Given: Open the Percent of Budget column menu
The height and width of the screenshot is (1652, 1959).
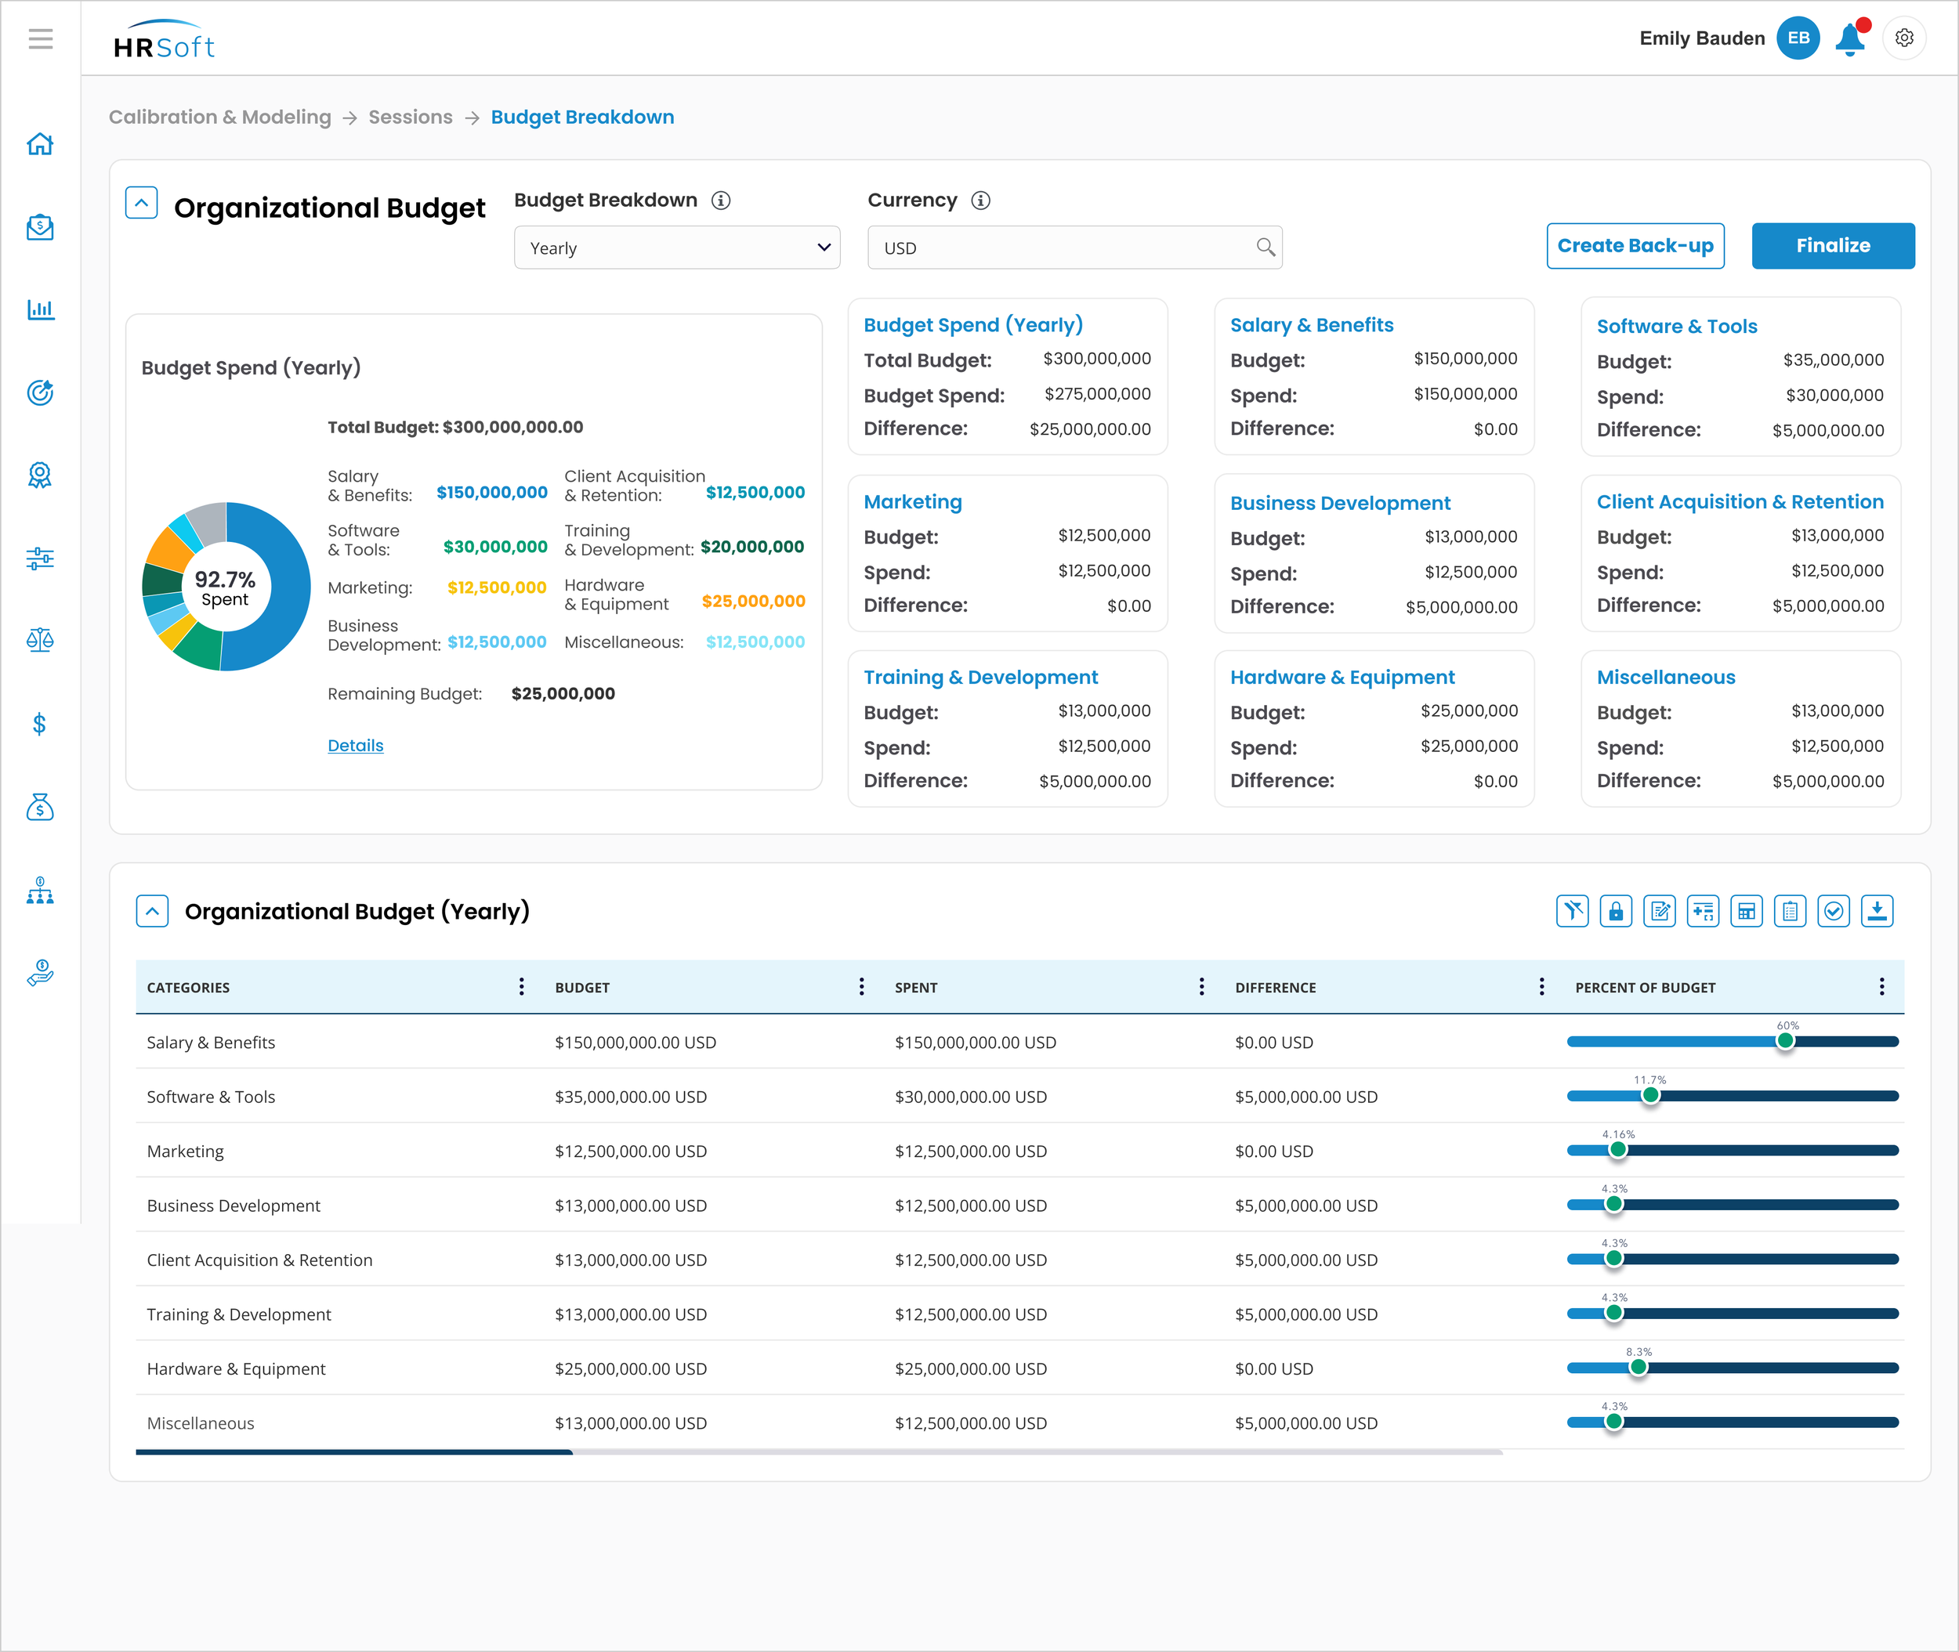Looking at the screenshot, I should click(x=1881, y=987).
